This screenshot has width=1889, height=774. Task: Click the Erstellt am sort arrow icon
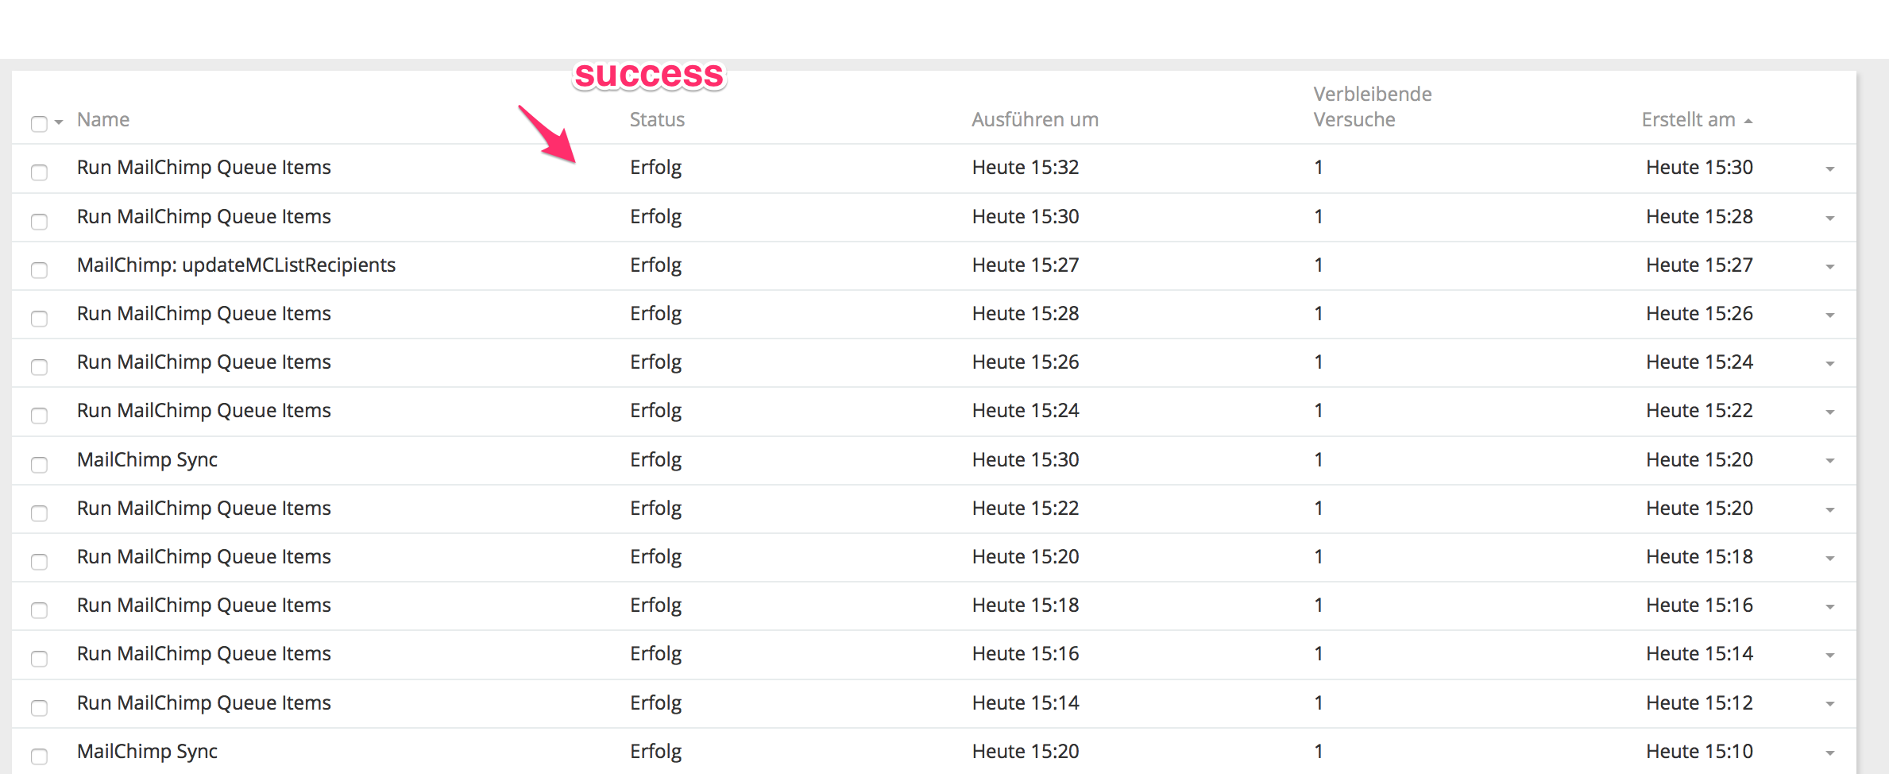(1748, 121)
